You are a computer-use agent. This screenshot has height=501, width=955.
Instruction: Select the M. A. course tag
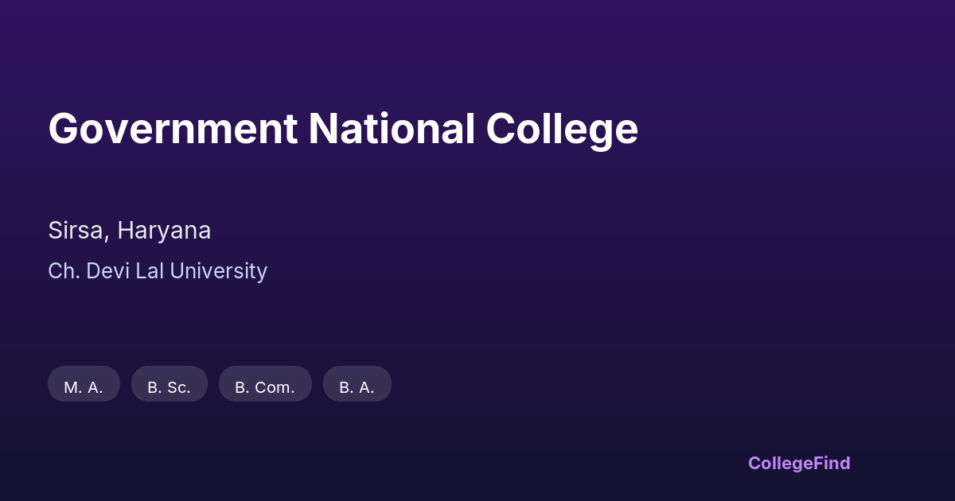pos(84,384)
